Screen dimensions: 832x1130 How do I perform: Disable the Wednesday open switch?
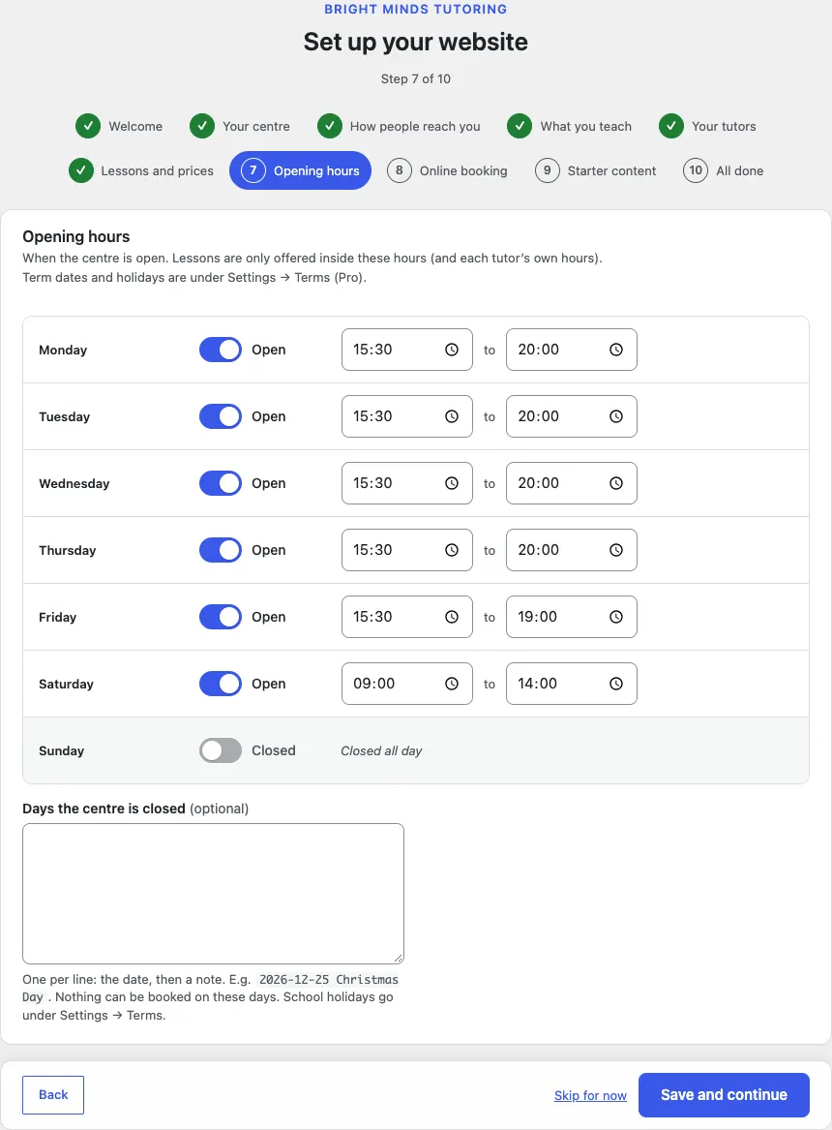221,483
